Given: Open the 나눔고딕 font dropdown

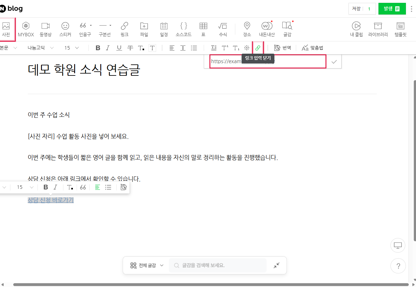Looking at the screenshot, I should coord(40,48).
